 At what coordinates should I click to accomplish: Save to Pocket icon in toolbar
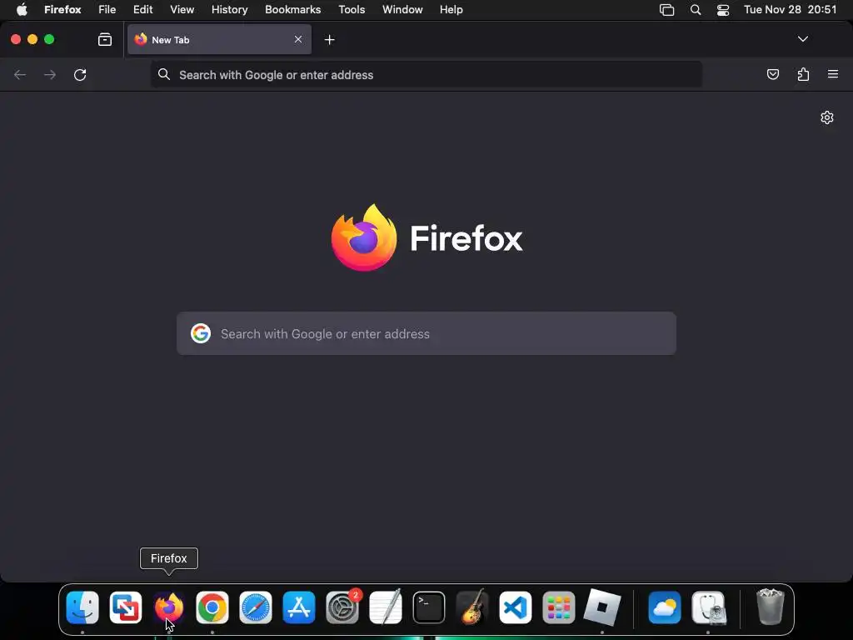point(772,74)
